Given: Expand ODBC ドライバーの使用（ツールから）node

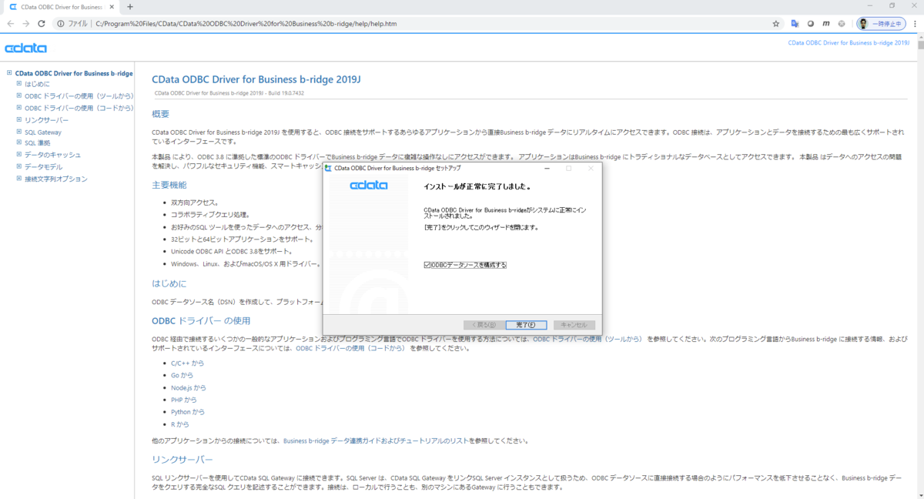Looking at the screenshot, I should [19, 95].
